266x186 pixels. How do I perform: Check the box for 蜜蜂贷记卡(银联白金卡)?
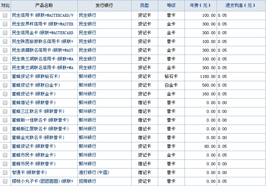(x=5, y=85)
